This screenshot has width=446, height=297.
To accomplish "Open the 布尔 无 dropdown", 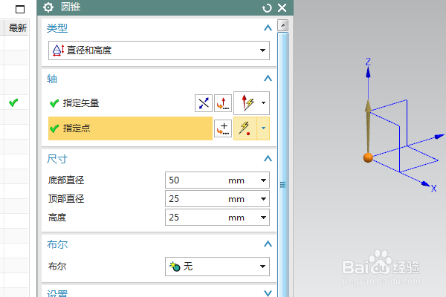I will pos(217,267).
